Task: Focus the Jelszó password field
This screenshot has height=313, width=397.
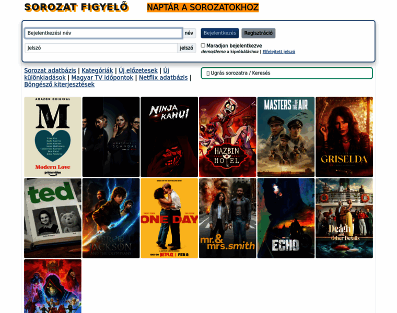Action: point(101,48)
